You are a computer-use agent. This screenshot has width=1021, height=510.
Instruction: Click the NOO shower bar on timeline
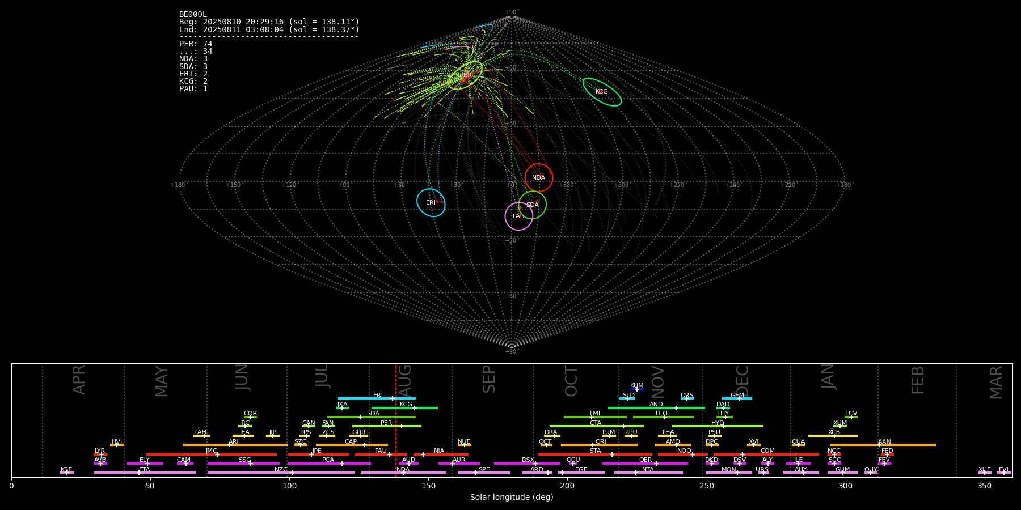(x=683, y=454)
